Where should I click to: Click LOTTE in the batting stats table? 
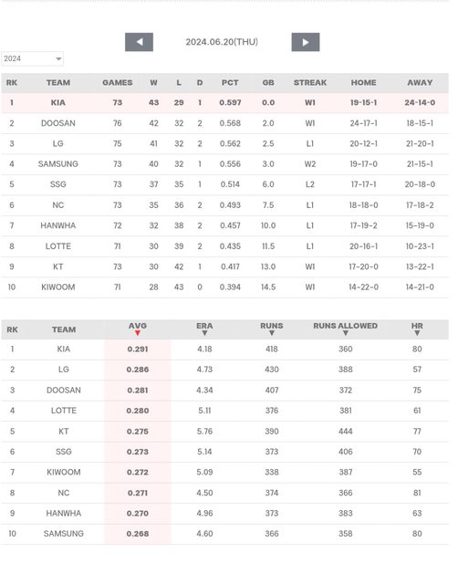tap(64, 411)
